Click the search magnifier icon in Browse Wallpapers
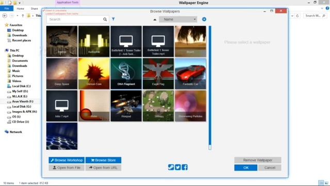330x186 pixels. 105,20
